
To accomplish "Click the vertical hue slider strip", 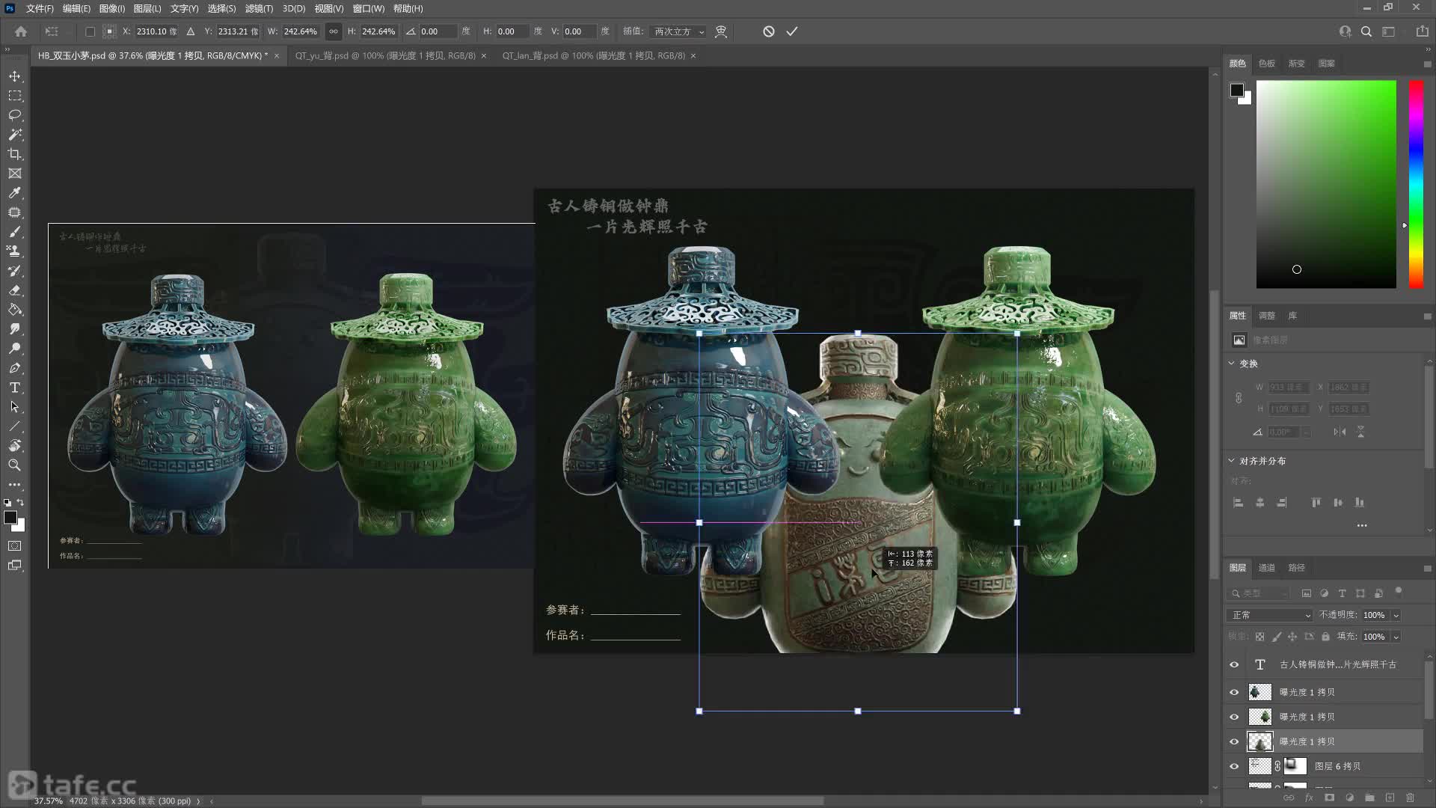I will point(1416,184).
